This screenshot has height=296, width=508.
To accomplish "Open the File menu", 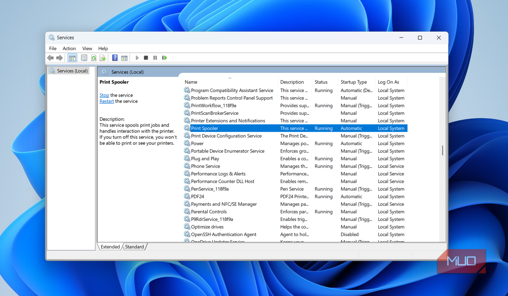I will click(53, 48).
